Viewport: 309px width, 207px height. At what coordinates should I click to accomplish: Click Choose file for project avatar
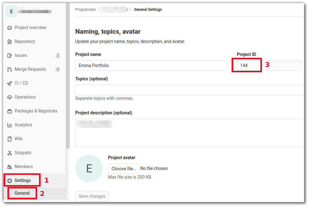[124, 168]
